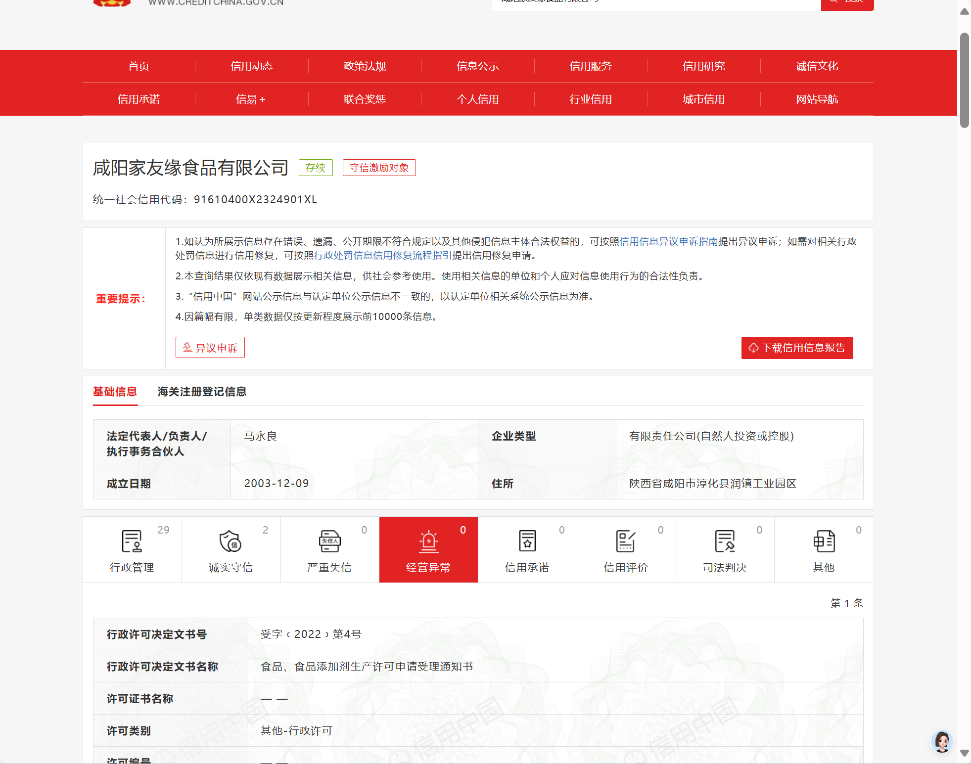Open 信用服务 menu item

coord(591,66)
